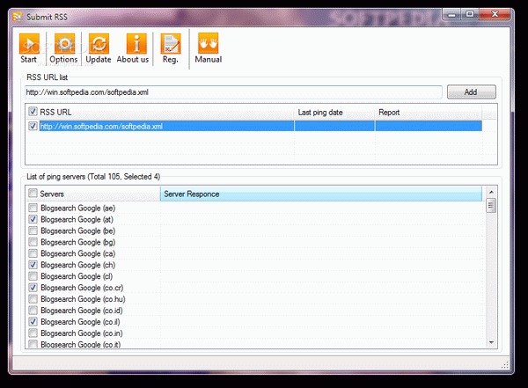Toggle the RSS URL header checkbox
Viewport: 528px width, 388px height.
point(33,112)
